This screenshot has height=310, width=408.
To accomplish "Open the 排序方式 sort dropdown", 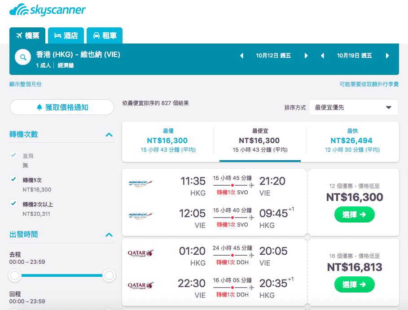I will [x=353, y=107].
